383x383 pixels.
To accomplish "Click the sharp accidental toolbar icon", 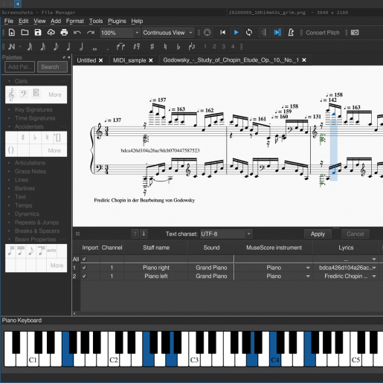I will click(x=152, y=46).
